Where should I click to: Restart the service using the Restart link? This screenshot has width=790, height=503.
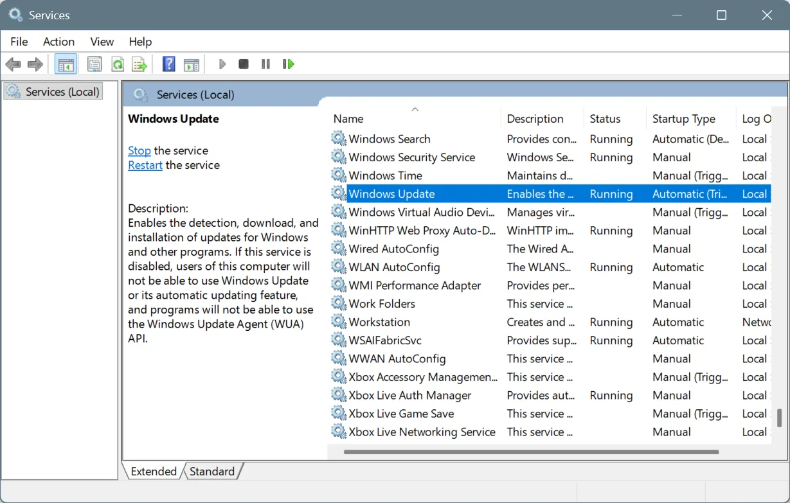pos(145,164)
